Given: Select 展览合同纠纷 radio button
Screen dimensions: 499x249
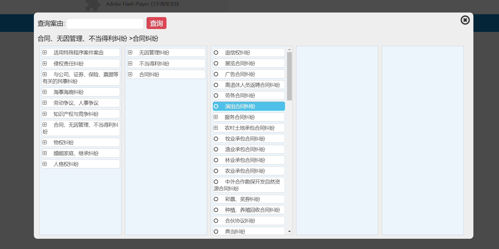Looking at the screenshot, I should [216, 63].
